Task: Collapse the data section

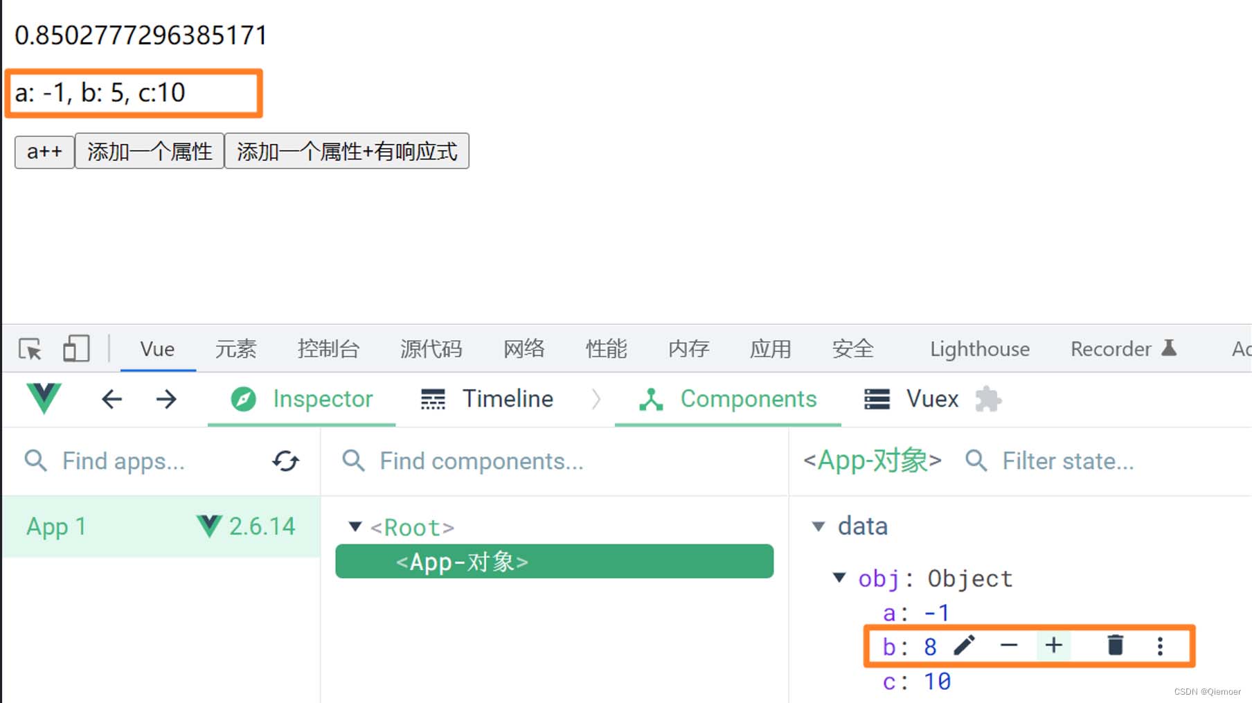Action: click(x=819, y=526)
